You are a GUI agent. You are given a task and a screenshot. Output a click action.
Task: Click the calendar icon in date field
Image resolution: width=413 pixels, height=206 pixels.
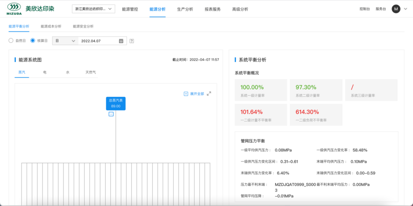pos(121,41)
